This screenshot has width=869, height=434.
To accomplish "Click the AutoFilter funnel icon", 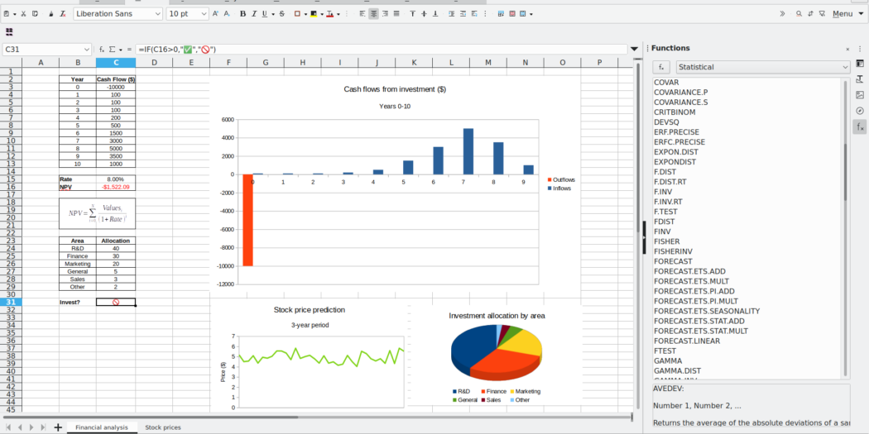I will click(x=822, y=14).
